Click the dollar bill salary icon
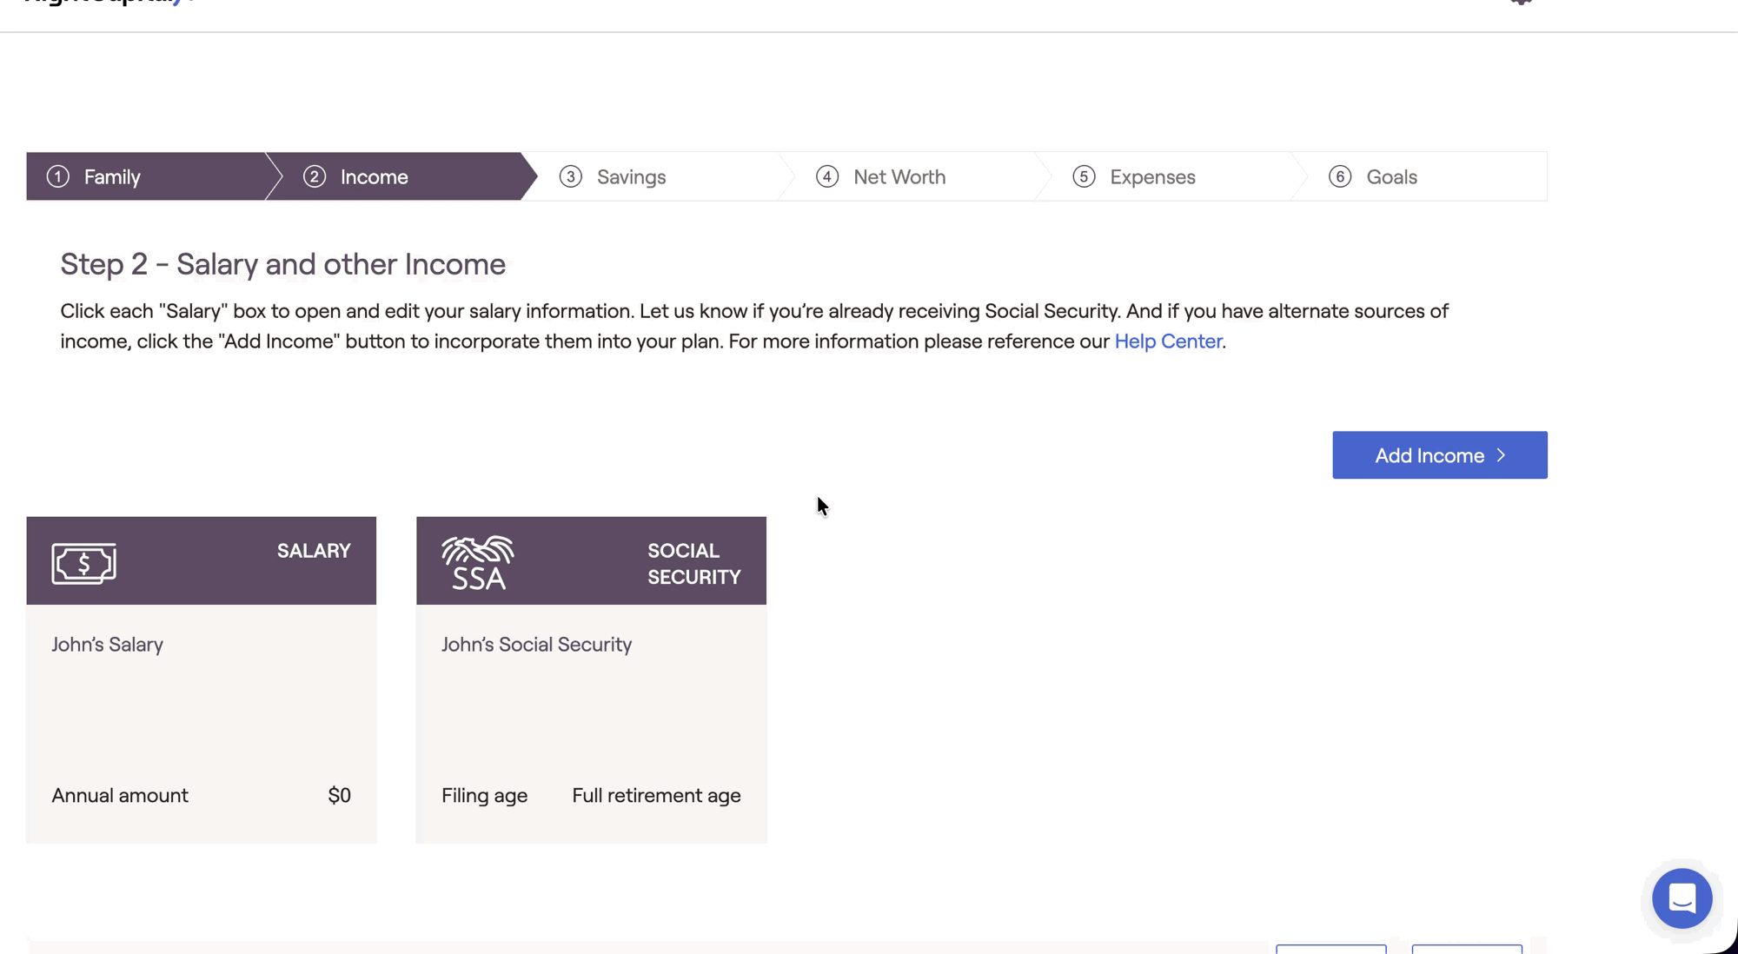This screenshot has width=1738, height=954. pyautogui.click(x=83, y=563)
